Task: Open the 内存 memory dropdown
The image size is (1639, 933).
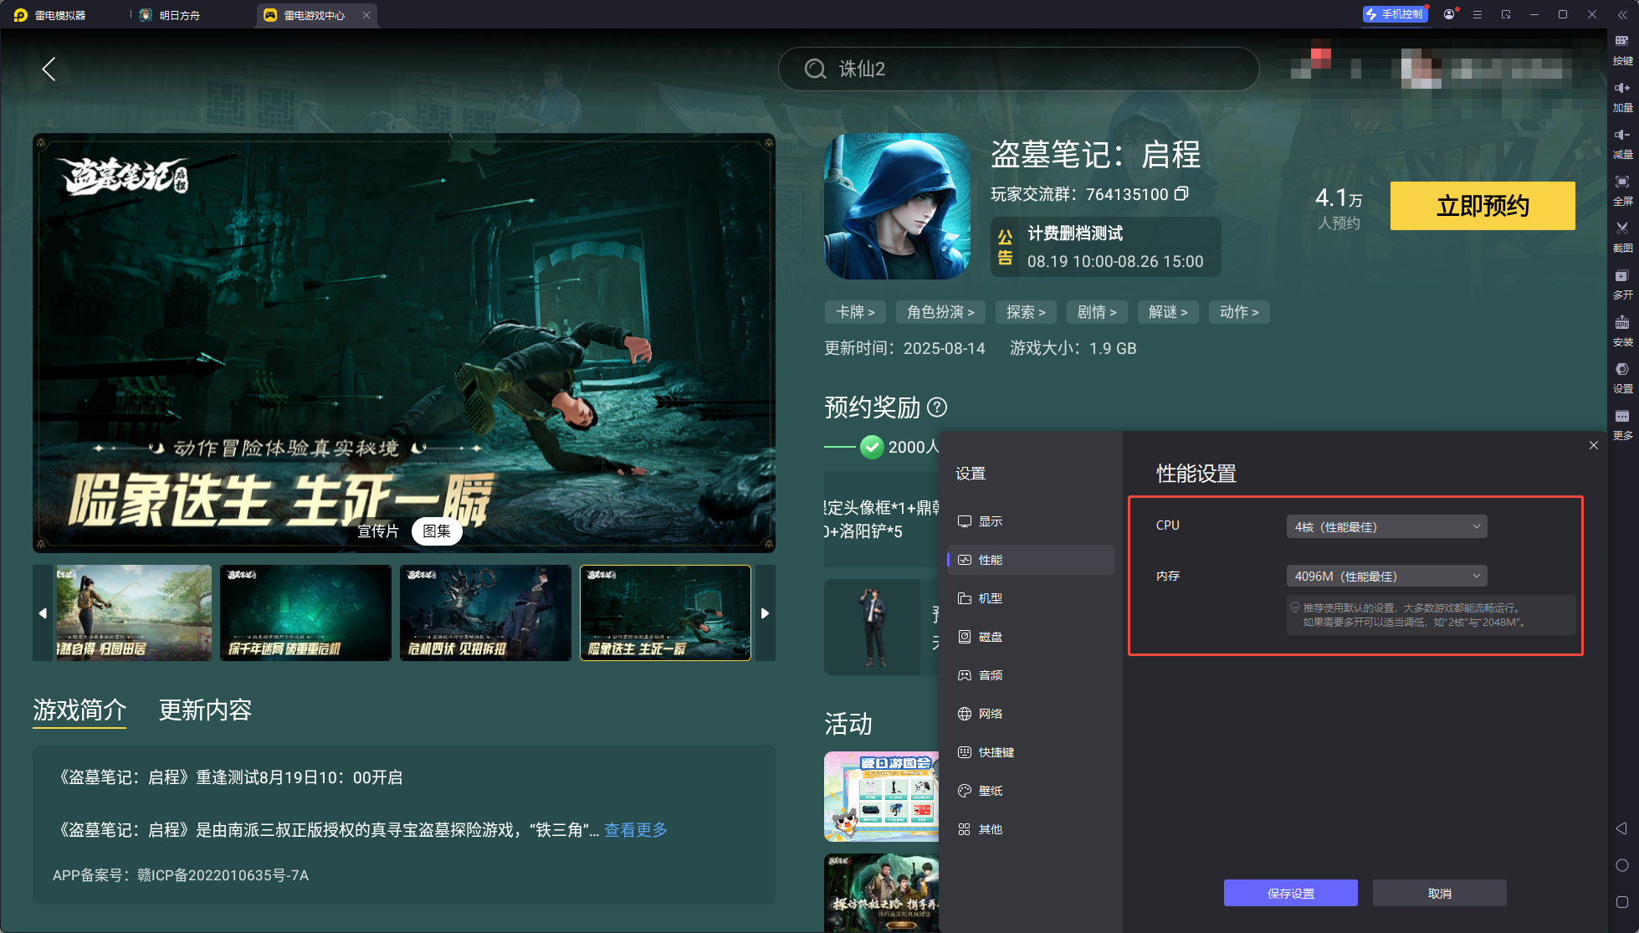Action: tap(1386, 576)
